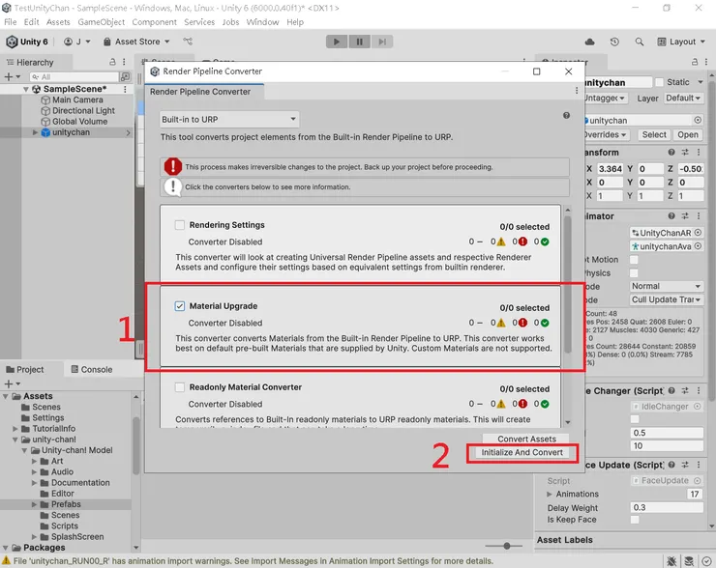Open the undo history icon
716x568 pixels.
pos(614,42)
